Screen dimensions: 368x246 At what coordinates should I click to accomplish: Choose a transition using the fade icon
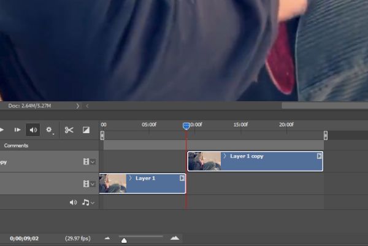tap(86, 130)
